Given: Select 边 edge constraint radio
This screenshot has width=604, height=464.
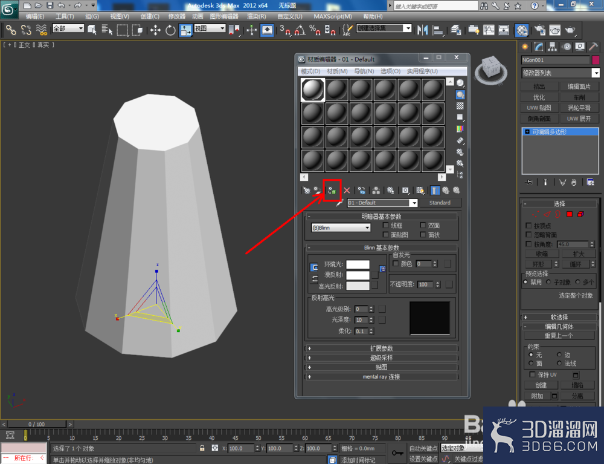Looking at the screenshot, I should (559, 355).
